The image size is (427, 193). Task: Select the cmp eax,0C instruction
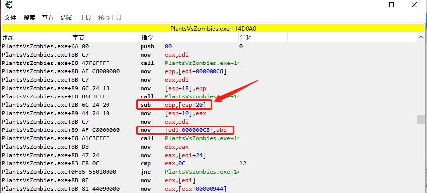163,163
